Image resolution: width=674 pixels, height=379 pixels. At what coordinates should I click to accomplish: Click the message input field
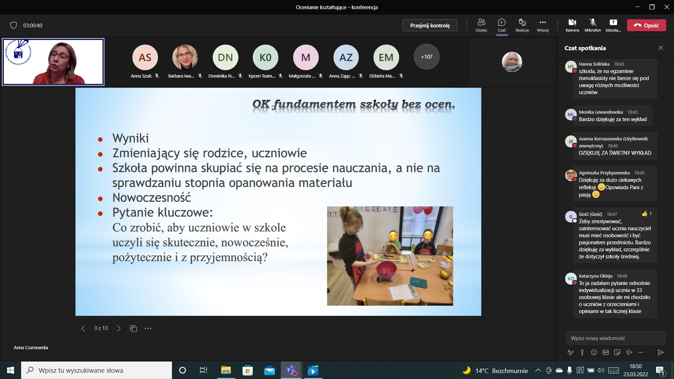coord(615,338)
